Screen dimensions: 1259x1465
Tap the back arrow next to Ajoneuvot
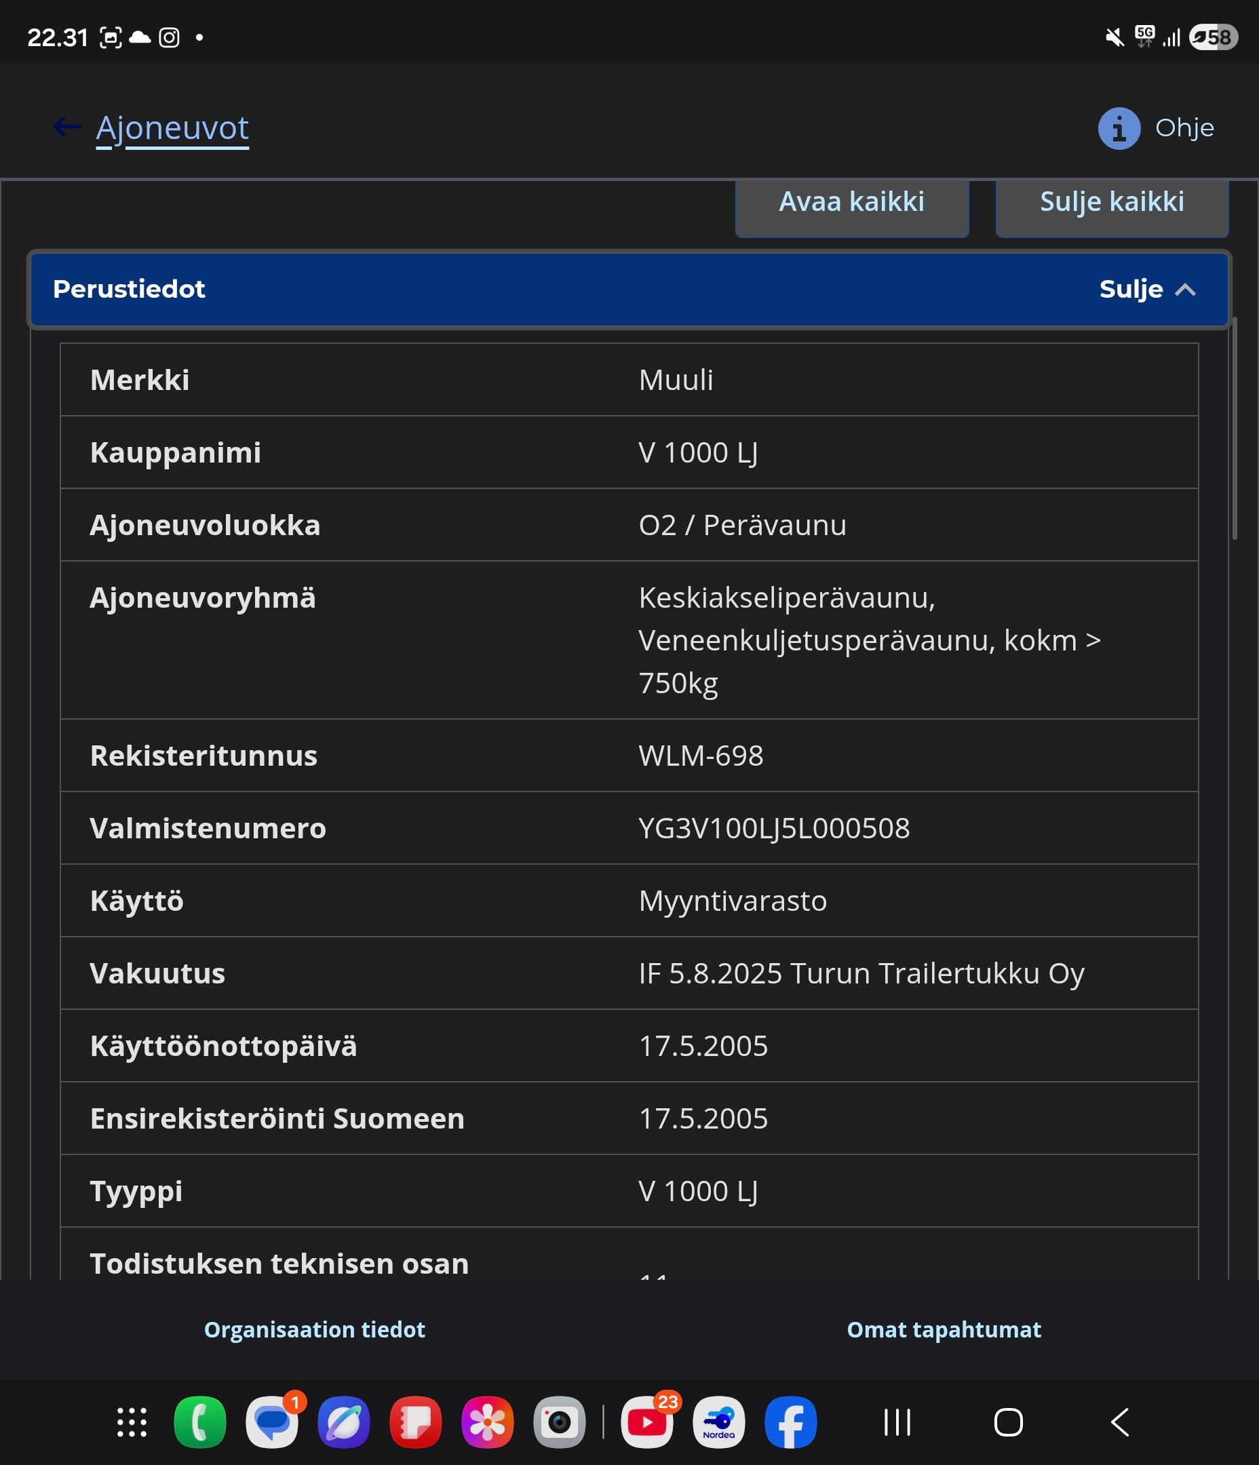[67, 128]
